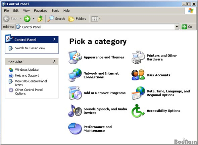Open the Views button dropdown arrow
Viewport: 198px width, 145px height.
coord(100,19)
